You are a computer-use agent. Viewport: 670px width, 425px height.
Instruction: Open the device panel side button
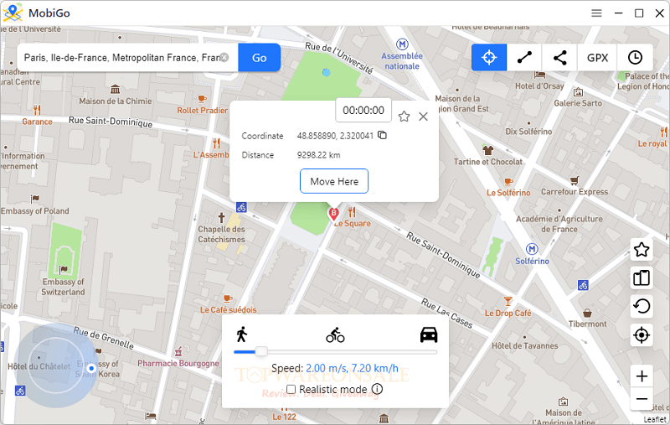click(642, 278)
